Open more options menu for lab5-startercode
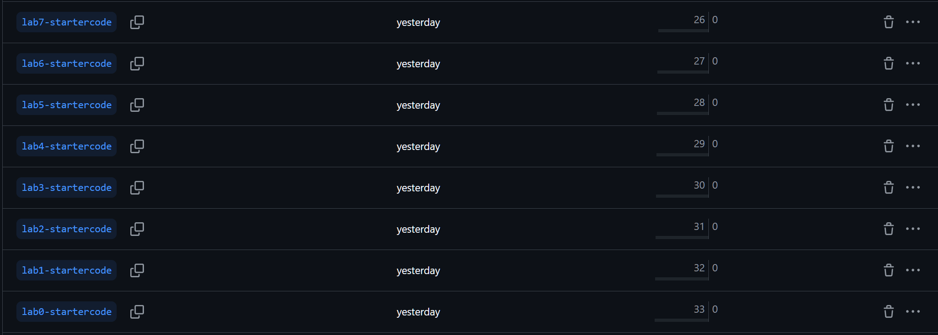The height and width of the screenshot is (335, 938). point(912,105)
